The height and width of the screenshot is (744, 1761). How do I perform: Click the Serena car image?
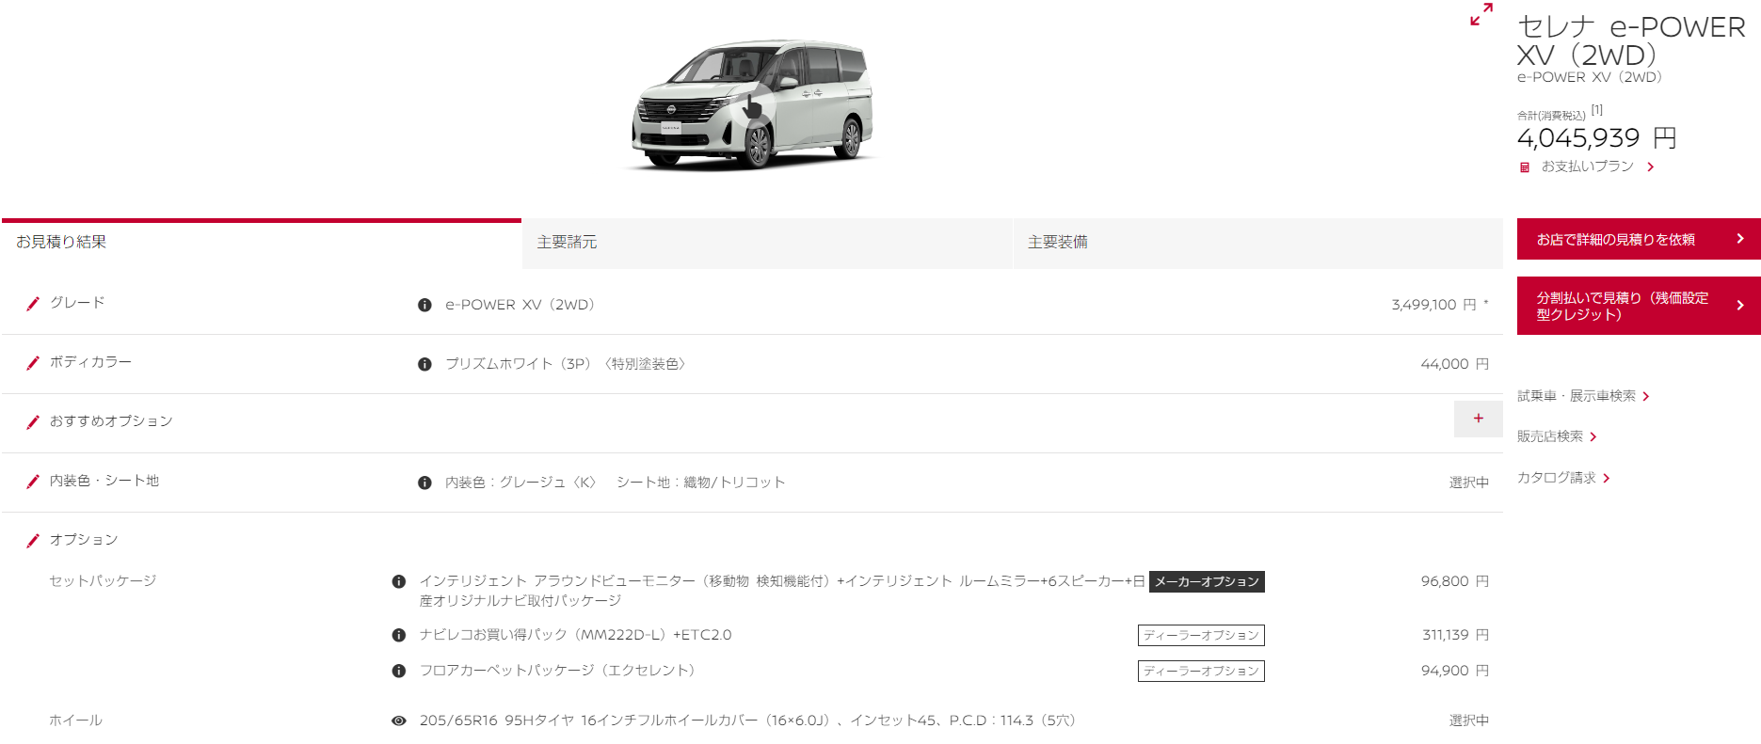tap(753, 105)
